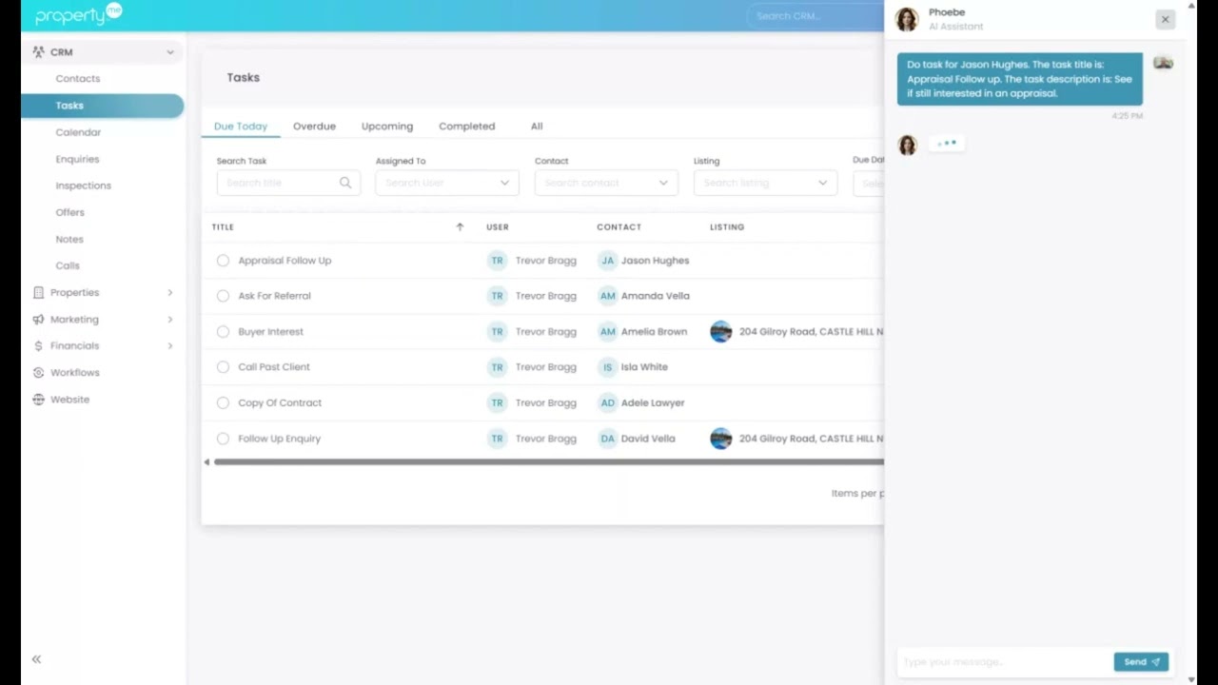
Task: Collapse the sidebar with double-chevron icon
Action: [36, 659]
